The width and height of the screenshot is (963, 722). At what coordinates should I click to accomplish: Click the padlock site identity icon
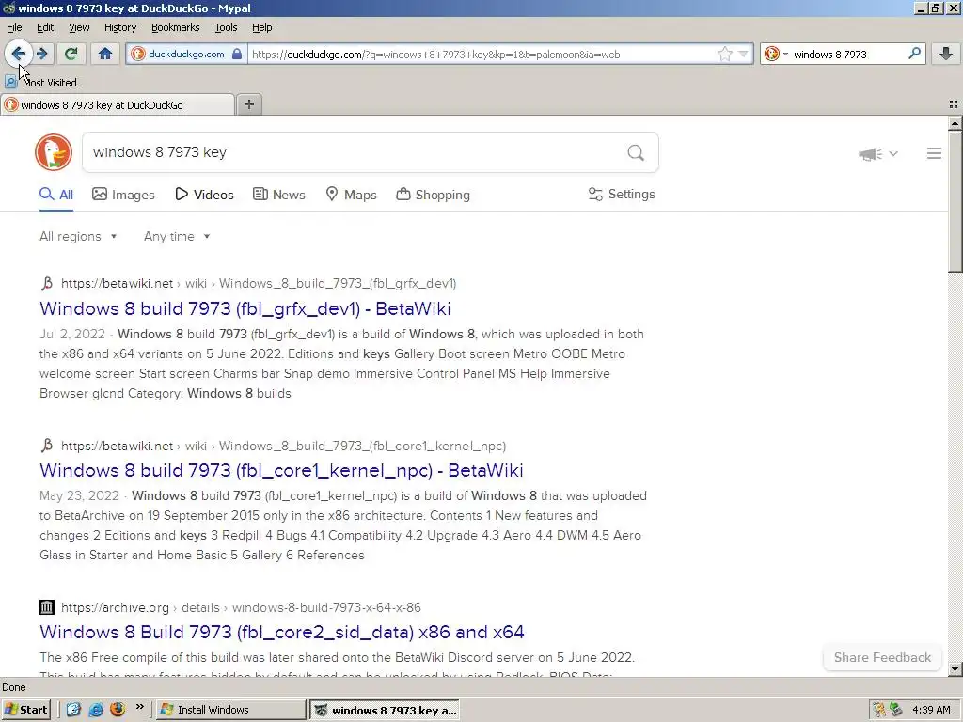[237, 54]
